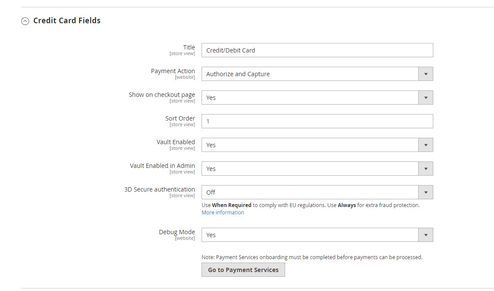Click the Debug Mode label
This screenshot has width=494, height=291.
pos(177,232)
